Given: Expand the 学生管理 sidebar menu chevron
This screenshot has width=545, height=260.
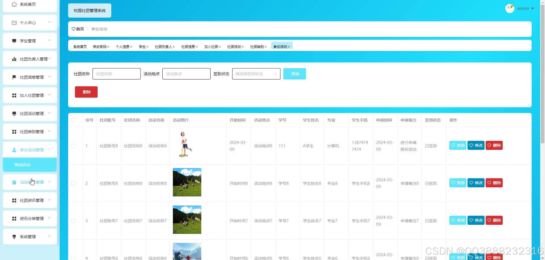Looking at the screenshot, I should [49, 41].
